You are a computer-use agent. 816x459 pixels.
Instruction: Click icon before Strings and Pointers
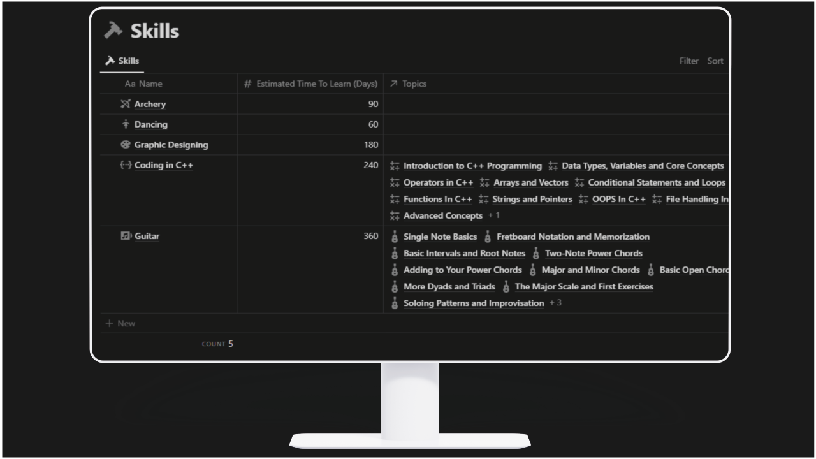[483, 199]
